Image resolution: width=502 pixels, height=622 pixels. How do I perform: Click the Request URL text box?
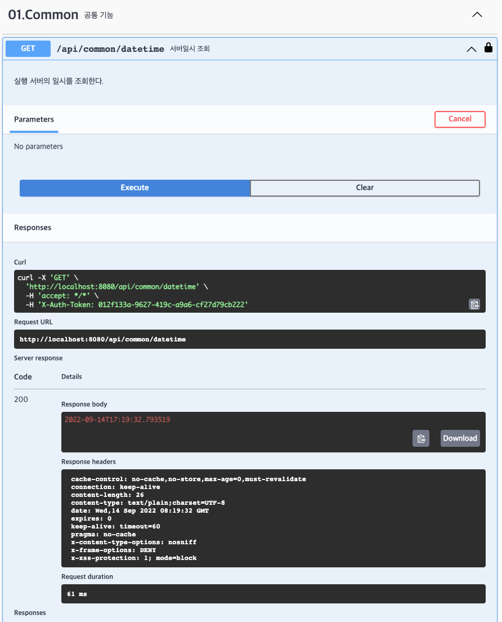click(250, 339)
